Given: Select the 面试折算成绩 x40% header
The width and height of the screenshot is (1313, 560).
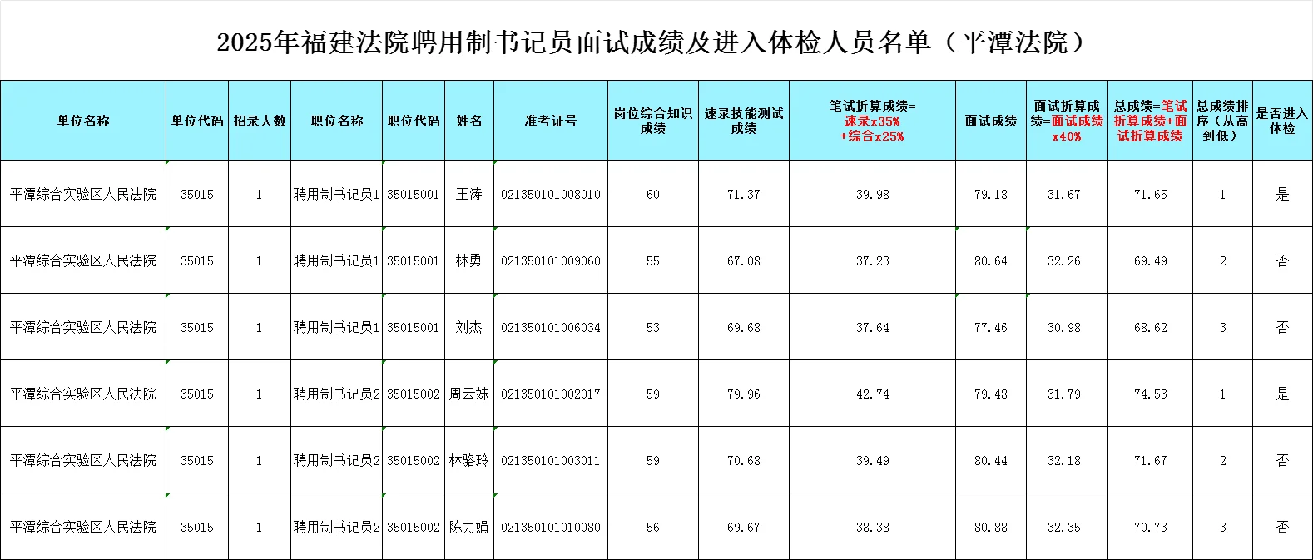Looking at the screenshot, I should click(x=1067, y=121).
